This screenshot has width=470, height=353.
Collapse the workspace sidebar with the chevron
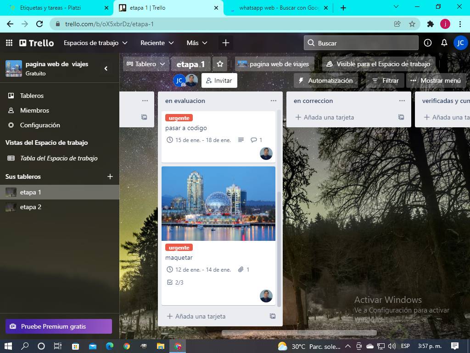[106, 68]
